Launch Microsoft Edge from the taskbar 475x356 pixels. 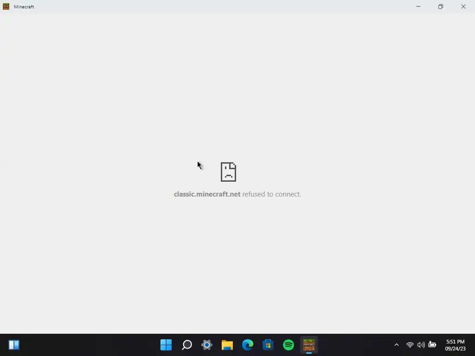[248, 345]
